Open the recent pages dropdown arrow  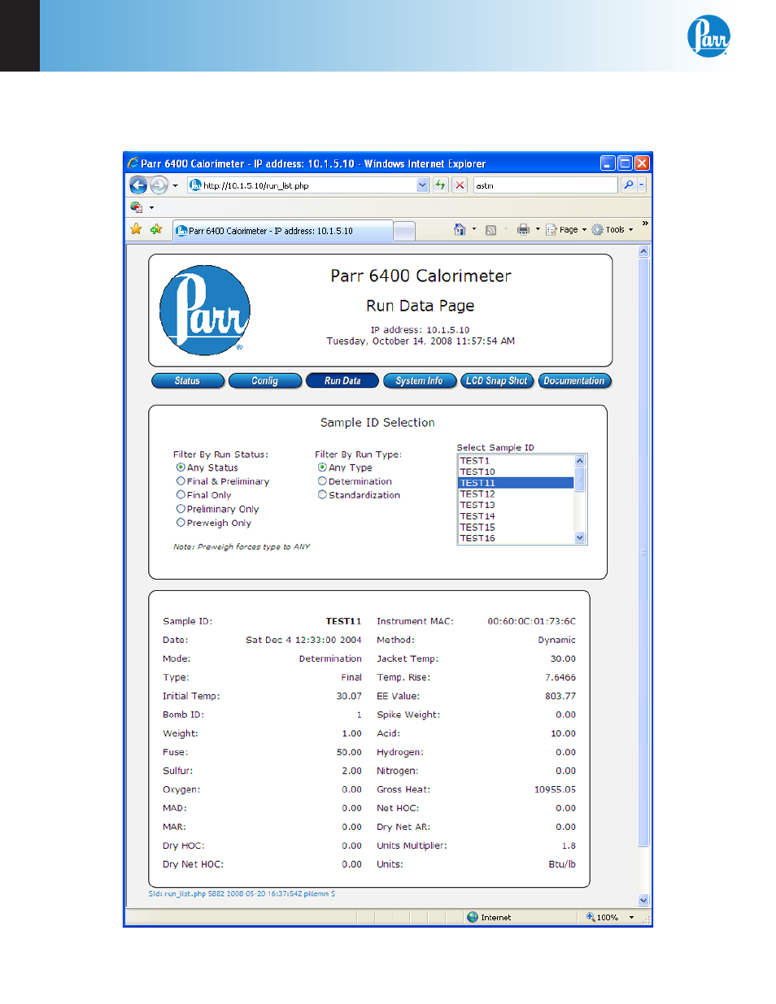(x=175, y=185)
